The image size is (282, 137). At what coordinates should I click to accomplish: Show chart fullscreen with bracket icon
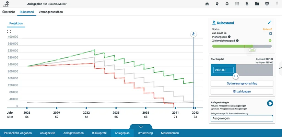[9, 32]
